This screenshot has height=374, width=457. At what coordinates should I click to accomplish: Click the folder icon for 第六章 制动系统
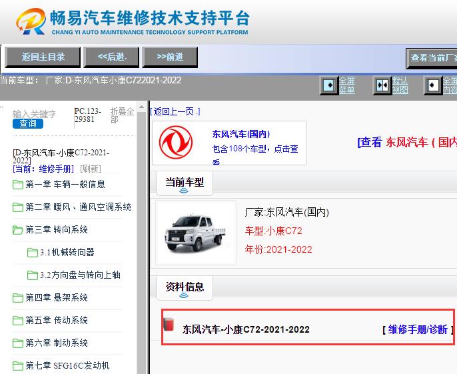tap(18, 343)
